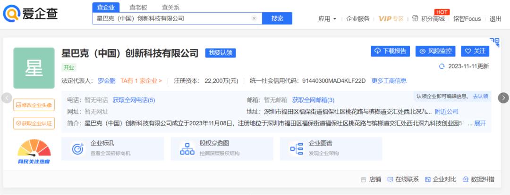Click the green 星 company avatar
Image resolution: width=510 pixels, height=195 pixels.
pyautogui.click(x=34, y=68)
